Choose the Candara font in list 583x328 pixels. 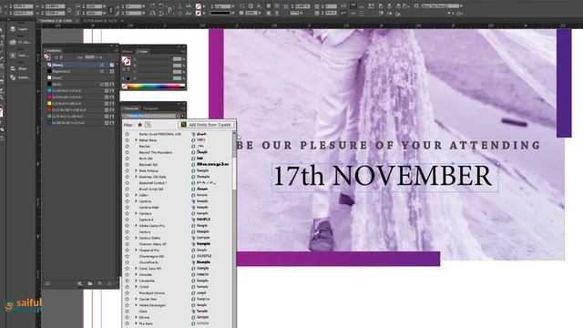click(x=145, y=213)
